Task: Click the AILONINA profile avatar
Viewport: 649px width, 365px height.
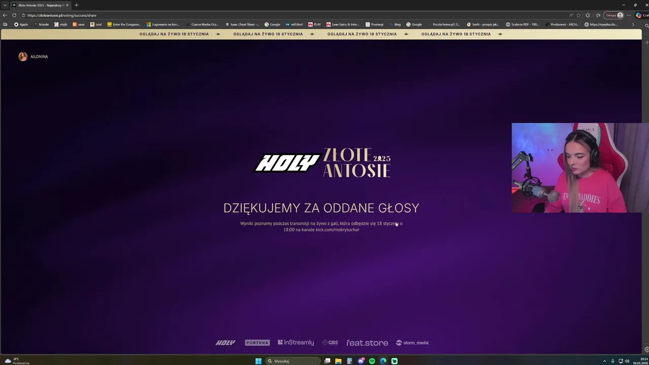Action: (x=23, y=57)
